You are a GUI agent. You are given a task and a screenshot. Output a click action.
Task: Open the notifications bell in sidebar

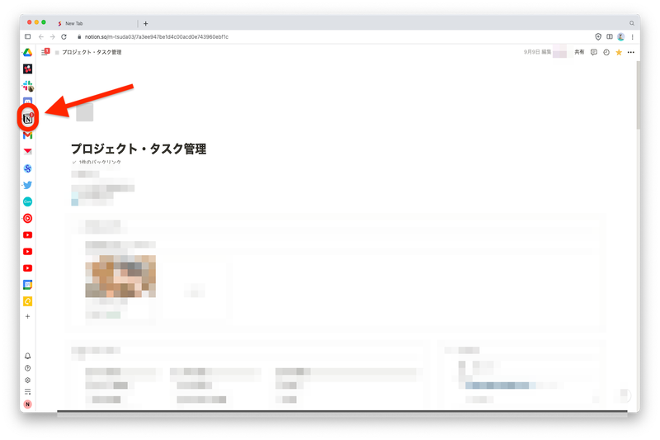[x=28, y=356]
